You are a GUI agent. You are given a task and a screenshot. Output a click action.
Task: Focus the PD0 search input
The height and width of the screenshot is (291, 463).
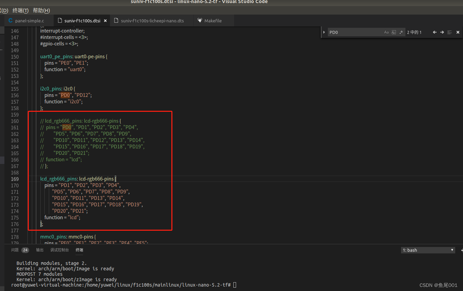pos(355,32)
